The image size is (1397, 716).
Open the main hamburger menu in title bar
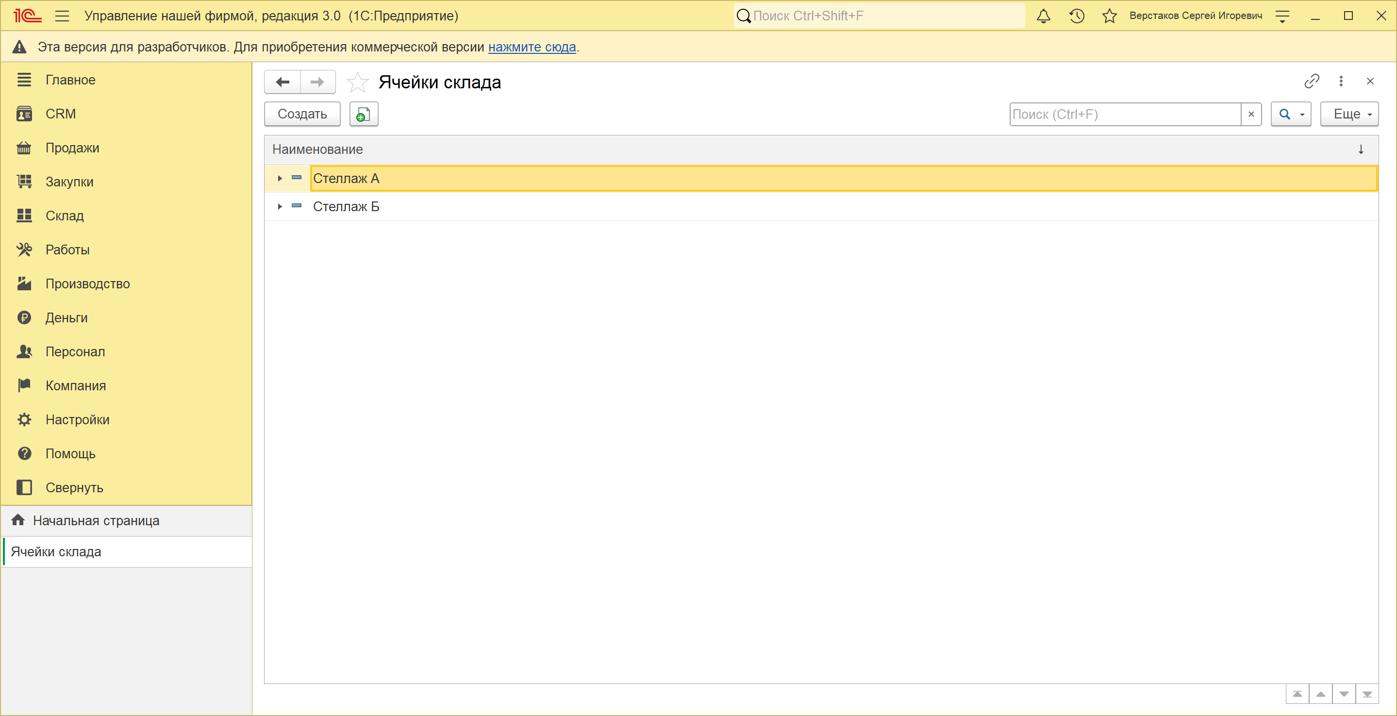62,16
